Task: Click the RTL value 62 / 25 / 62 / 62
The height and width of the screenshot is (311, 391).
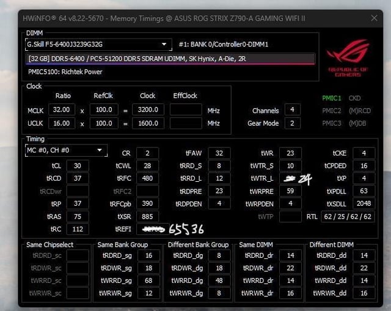Action: (x=348, y=217)
